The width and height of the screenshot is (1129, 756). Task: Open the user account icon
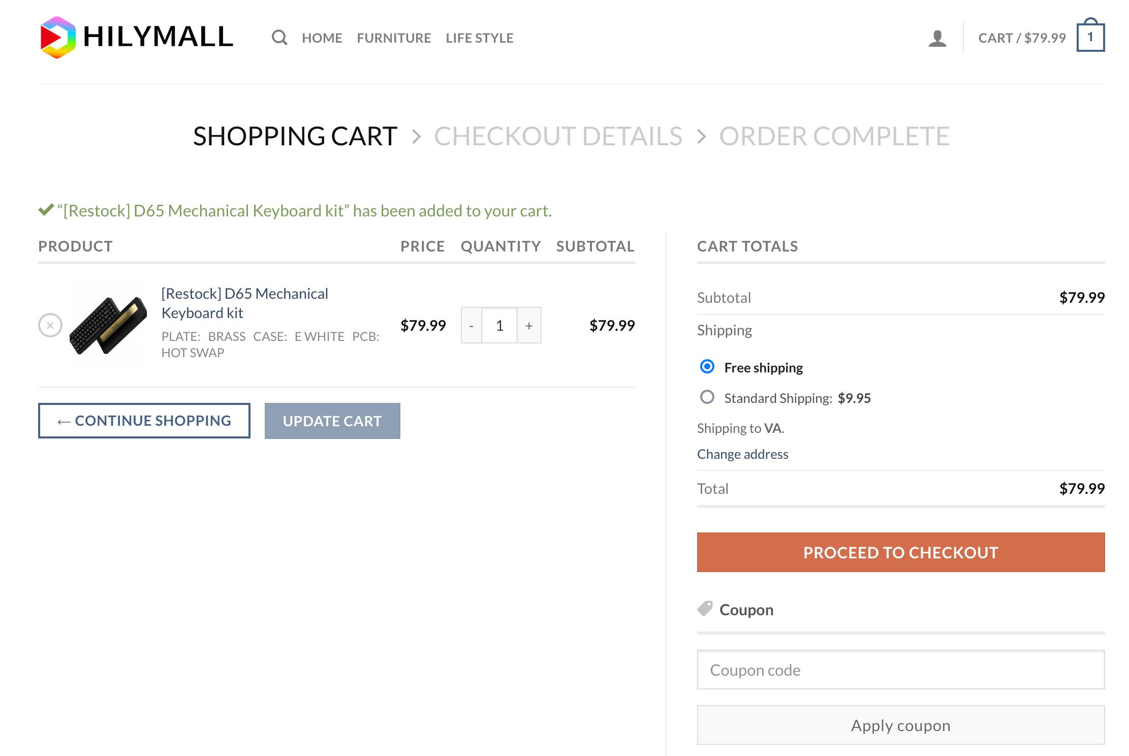point(937,38)
